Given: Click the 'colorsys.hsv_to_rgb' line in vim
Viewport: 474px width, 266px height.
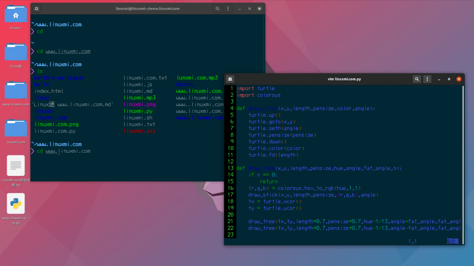Looking at the screenshot, I should pos(305,188).
